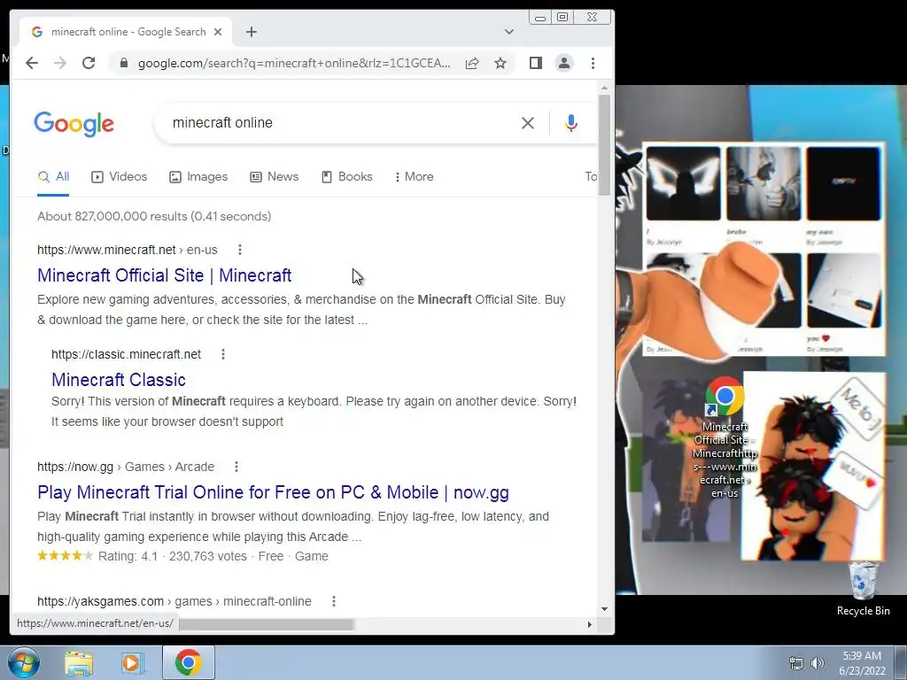Bookmark this page with the star icon
The image size is (907, 680).
(x=500, y=63)
